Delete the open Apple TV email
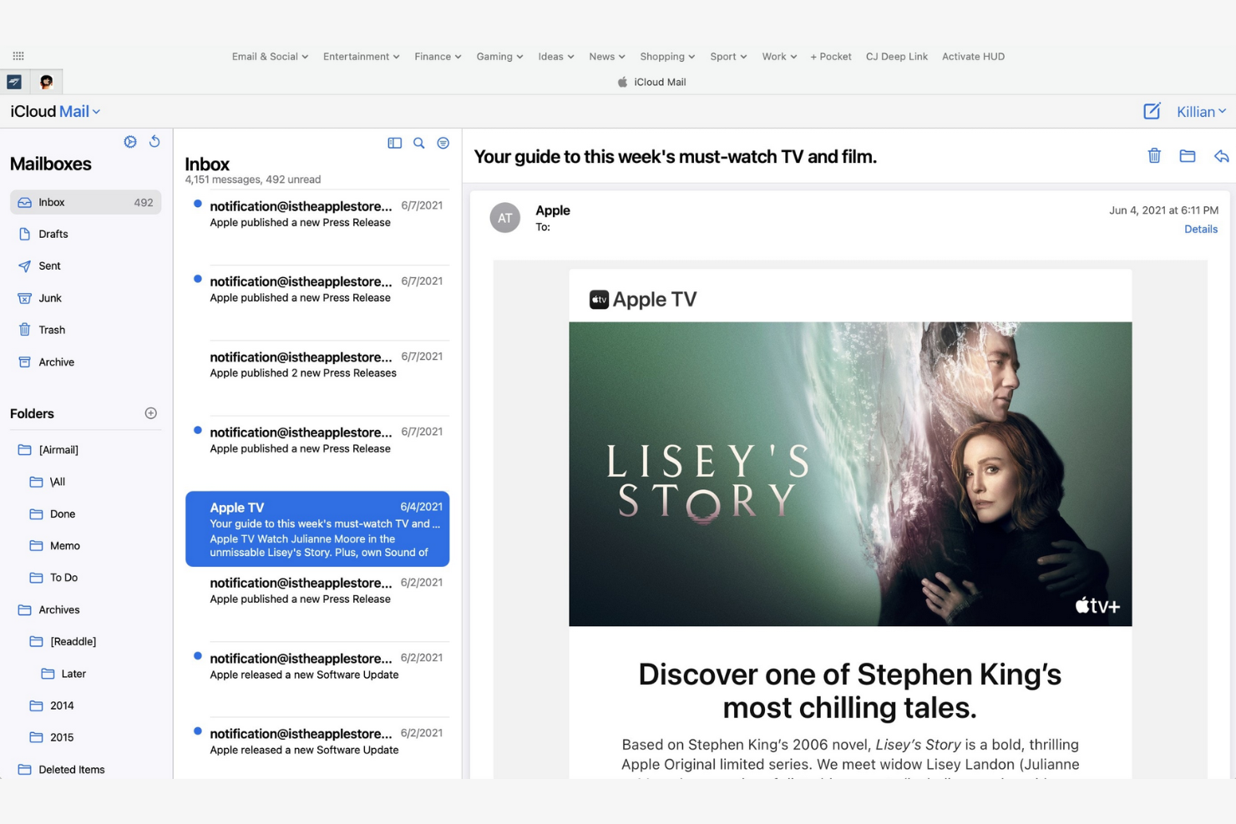This screenshot has width=1236, height=824. tap(1154, 156)
